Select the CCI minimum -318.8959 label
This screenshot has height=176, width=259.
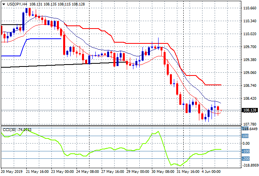(250, 165)
